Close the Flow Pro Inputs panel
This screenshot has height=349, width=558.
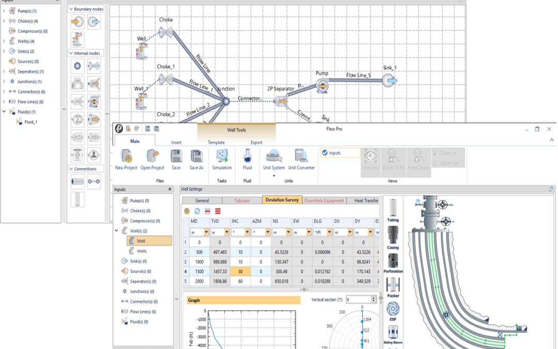[x=170, y=189]
